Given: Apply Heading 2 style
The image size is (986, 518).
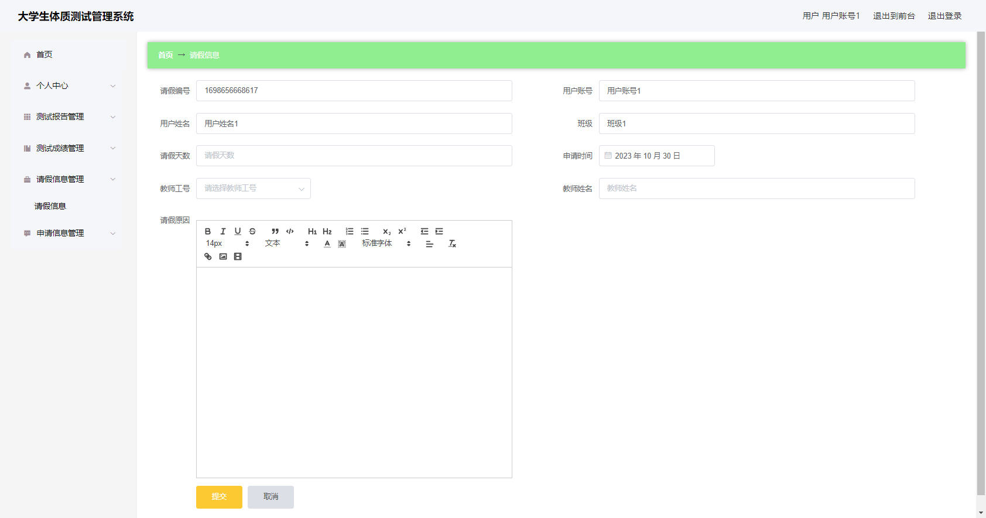Looking at the screenshot, I should click(327, 231).
